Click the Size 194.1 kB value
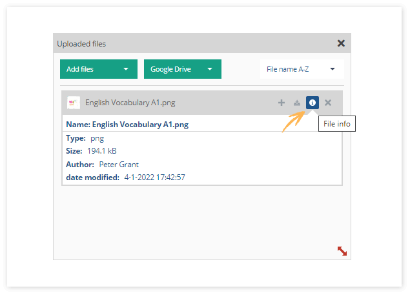The width and height of the screenshot is (410, 295). click(102, 151)
